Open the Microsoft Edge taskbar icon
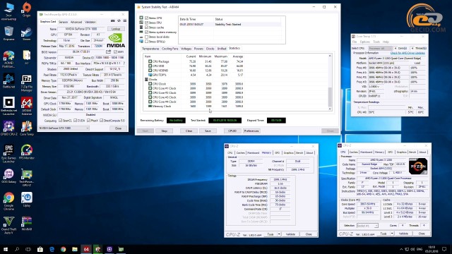 click(52, 249)
